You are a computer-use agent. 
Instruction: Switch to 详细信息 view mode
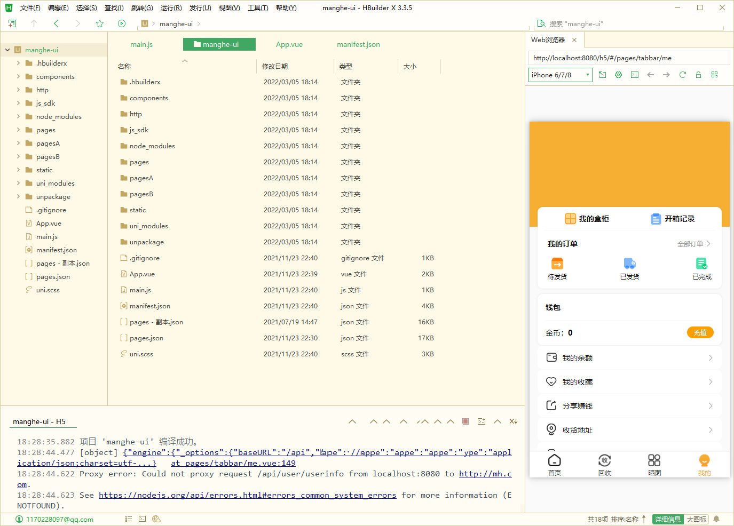click(x=667, y=519)
